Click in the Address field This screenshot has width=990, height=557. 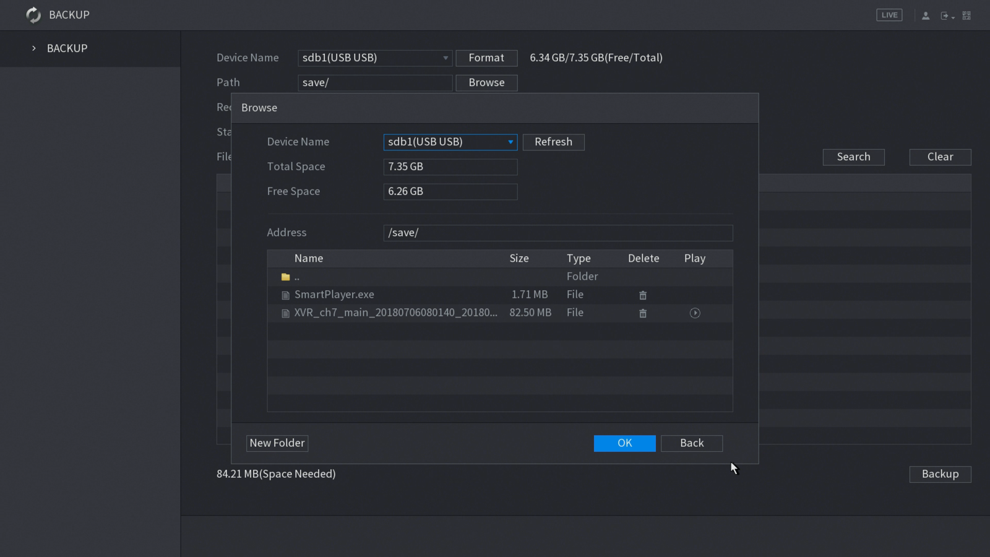pos(557,233)
